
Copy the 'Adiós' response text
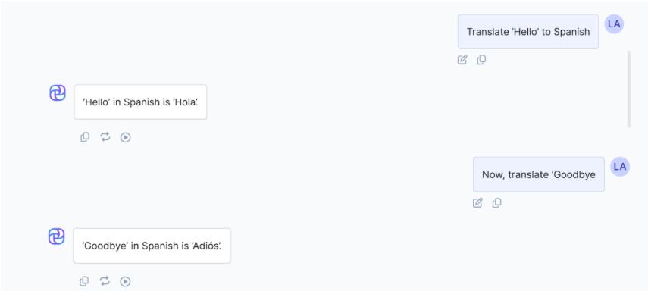[x=84, y=281]
